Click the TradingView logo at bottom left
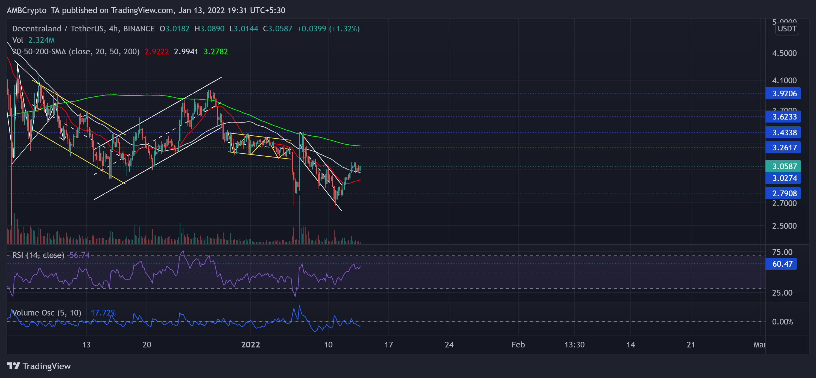816x378 pixels. pos(40,366)
